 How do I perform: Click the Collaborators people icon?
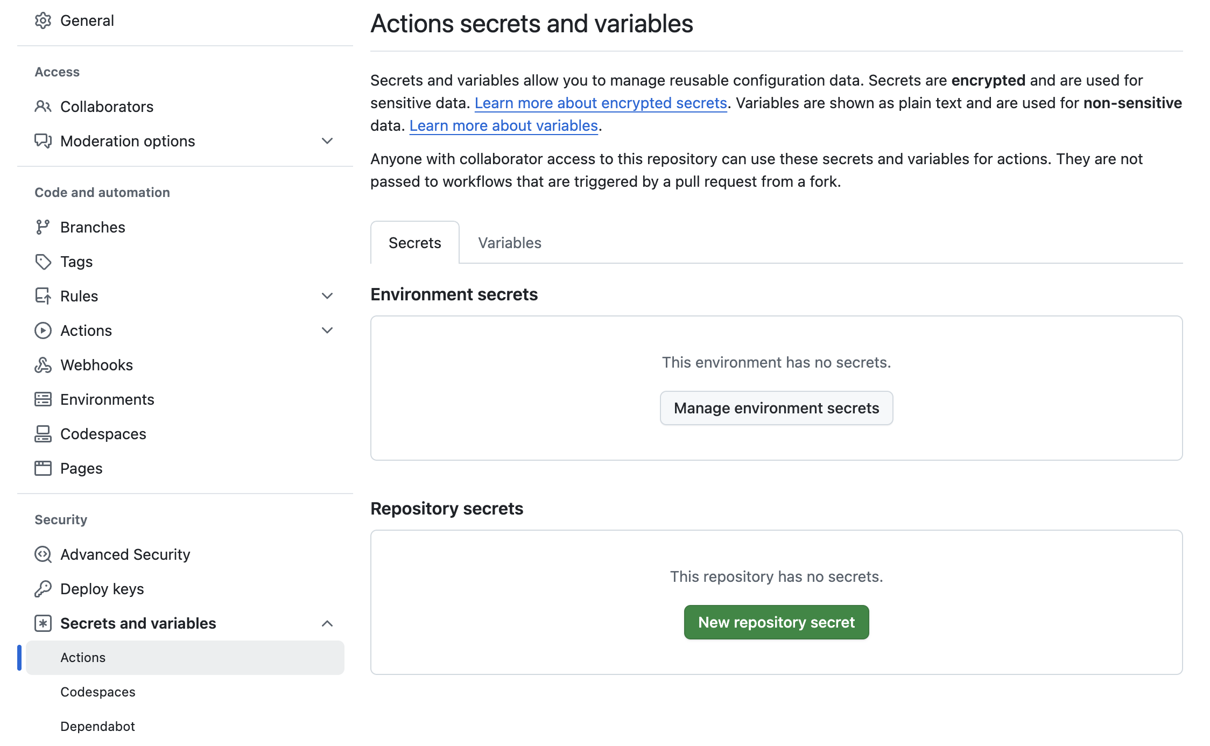click(43, 107)
